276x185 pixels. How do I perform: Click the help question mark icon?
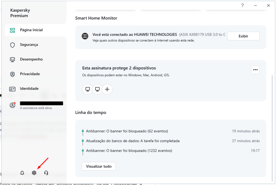242,6
